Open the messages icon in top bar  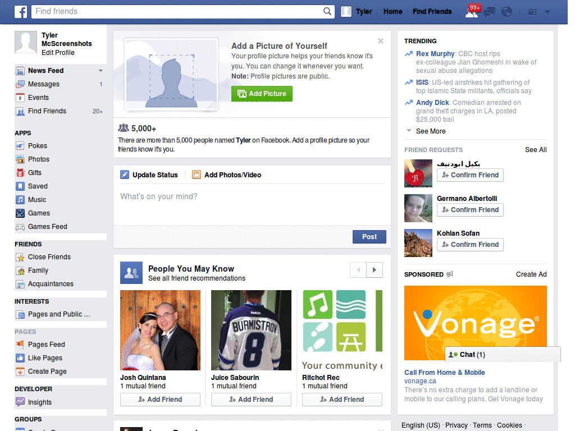489,12
